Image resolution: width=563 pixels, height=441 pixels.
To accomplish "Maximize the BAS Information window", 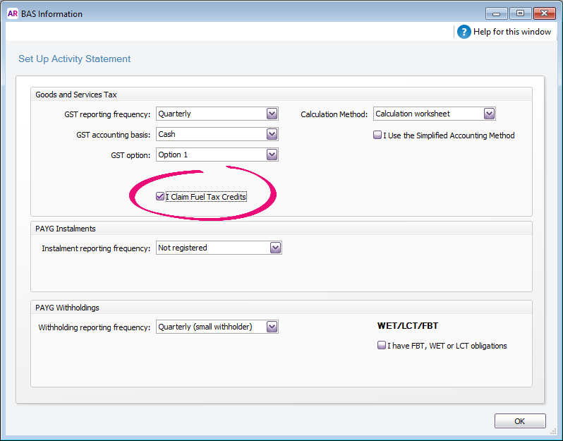I will (x=519, y=13).
